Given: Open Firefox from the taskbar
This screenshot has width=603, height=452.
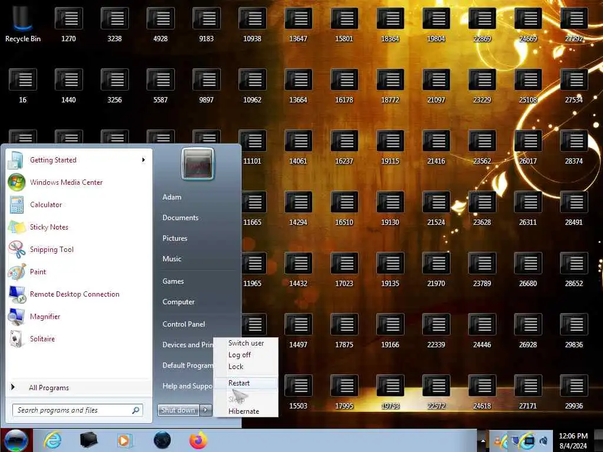Looking at the screenshot, I should [198, 440].
